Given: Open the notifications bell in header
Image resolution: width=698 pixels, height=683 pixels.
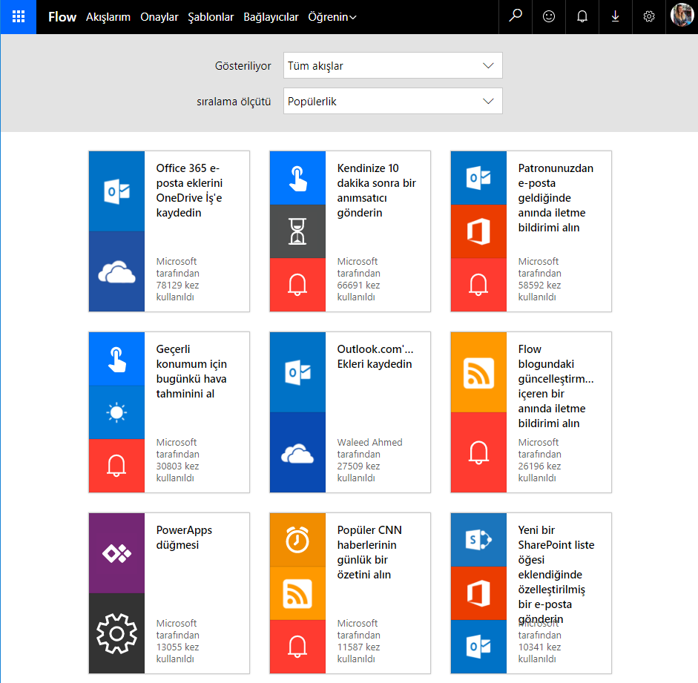Looking at the screenshot, I should (x=582, y=16).
